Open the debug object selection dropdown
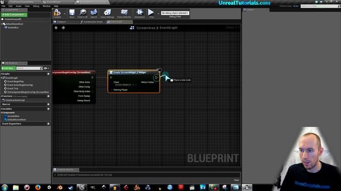 [x=175, y=13]
